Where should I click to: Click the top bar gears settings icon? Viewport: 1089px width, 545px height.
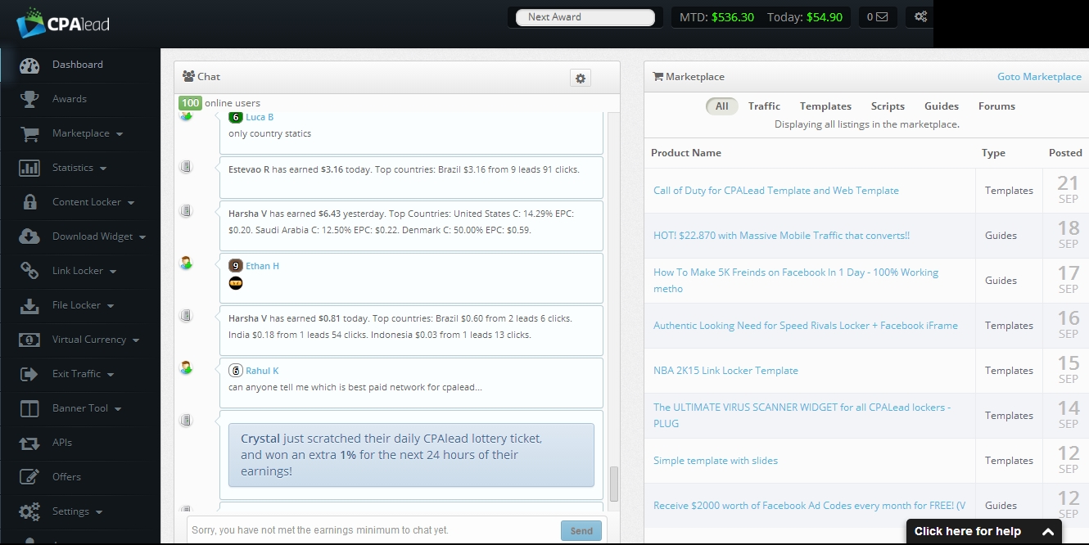[x=920, y=17]
